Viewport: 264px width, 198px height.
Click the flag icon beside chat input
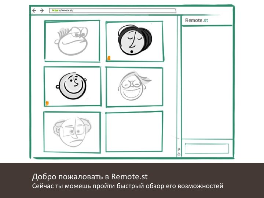tap(179, 149)
